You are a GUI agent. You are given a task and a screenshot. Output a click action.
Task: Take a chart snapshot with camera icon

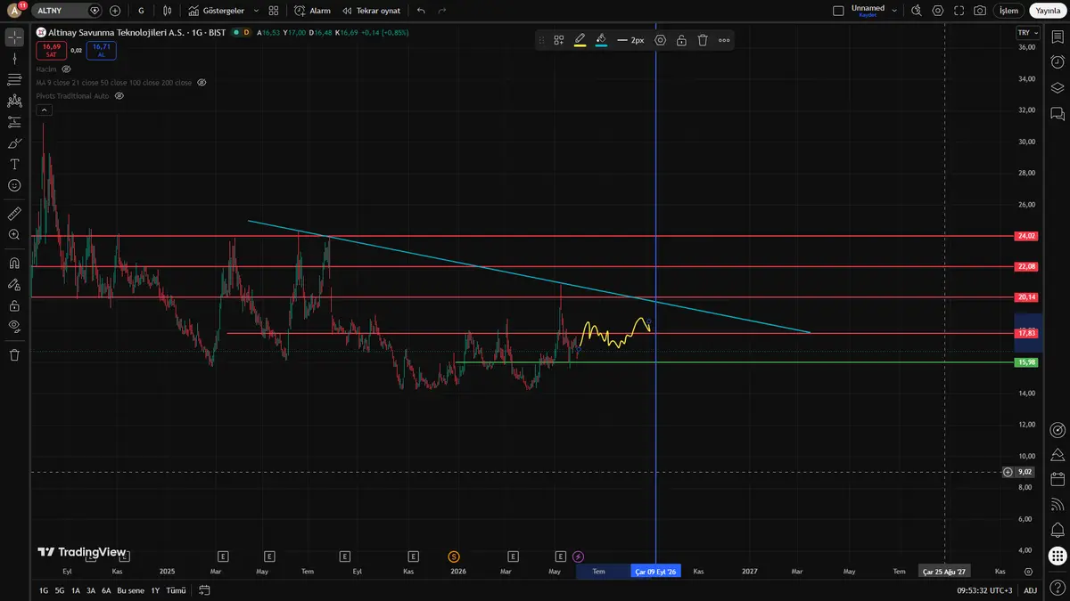click(980, 11)
